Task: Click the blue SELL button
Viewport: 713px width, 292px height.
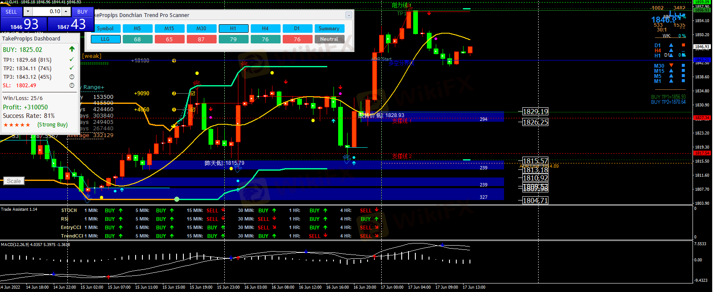Action: point(11,11)
